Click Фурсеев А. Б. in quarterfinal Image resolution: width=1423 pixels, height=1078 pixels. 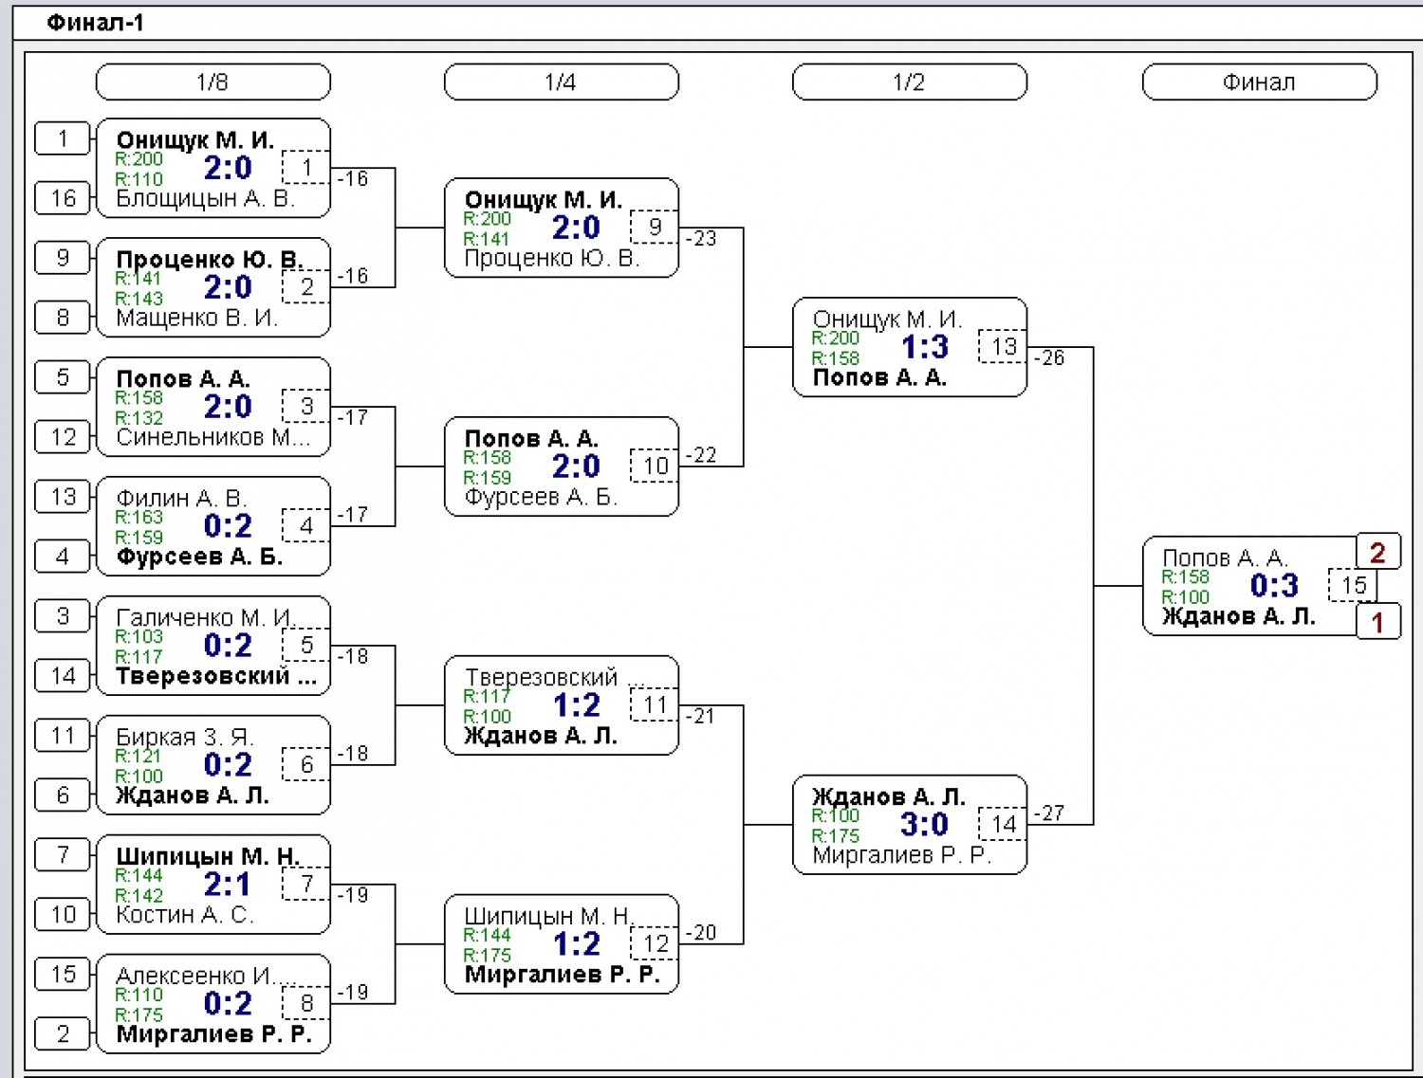pyautogui.click(x=541, y=497)
